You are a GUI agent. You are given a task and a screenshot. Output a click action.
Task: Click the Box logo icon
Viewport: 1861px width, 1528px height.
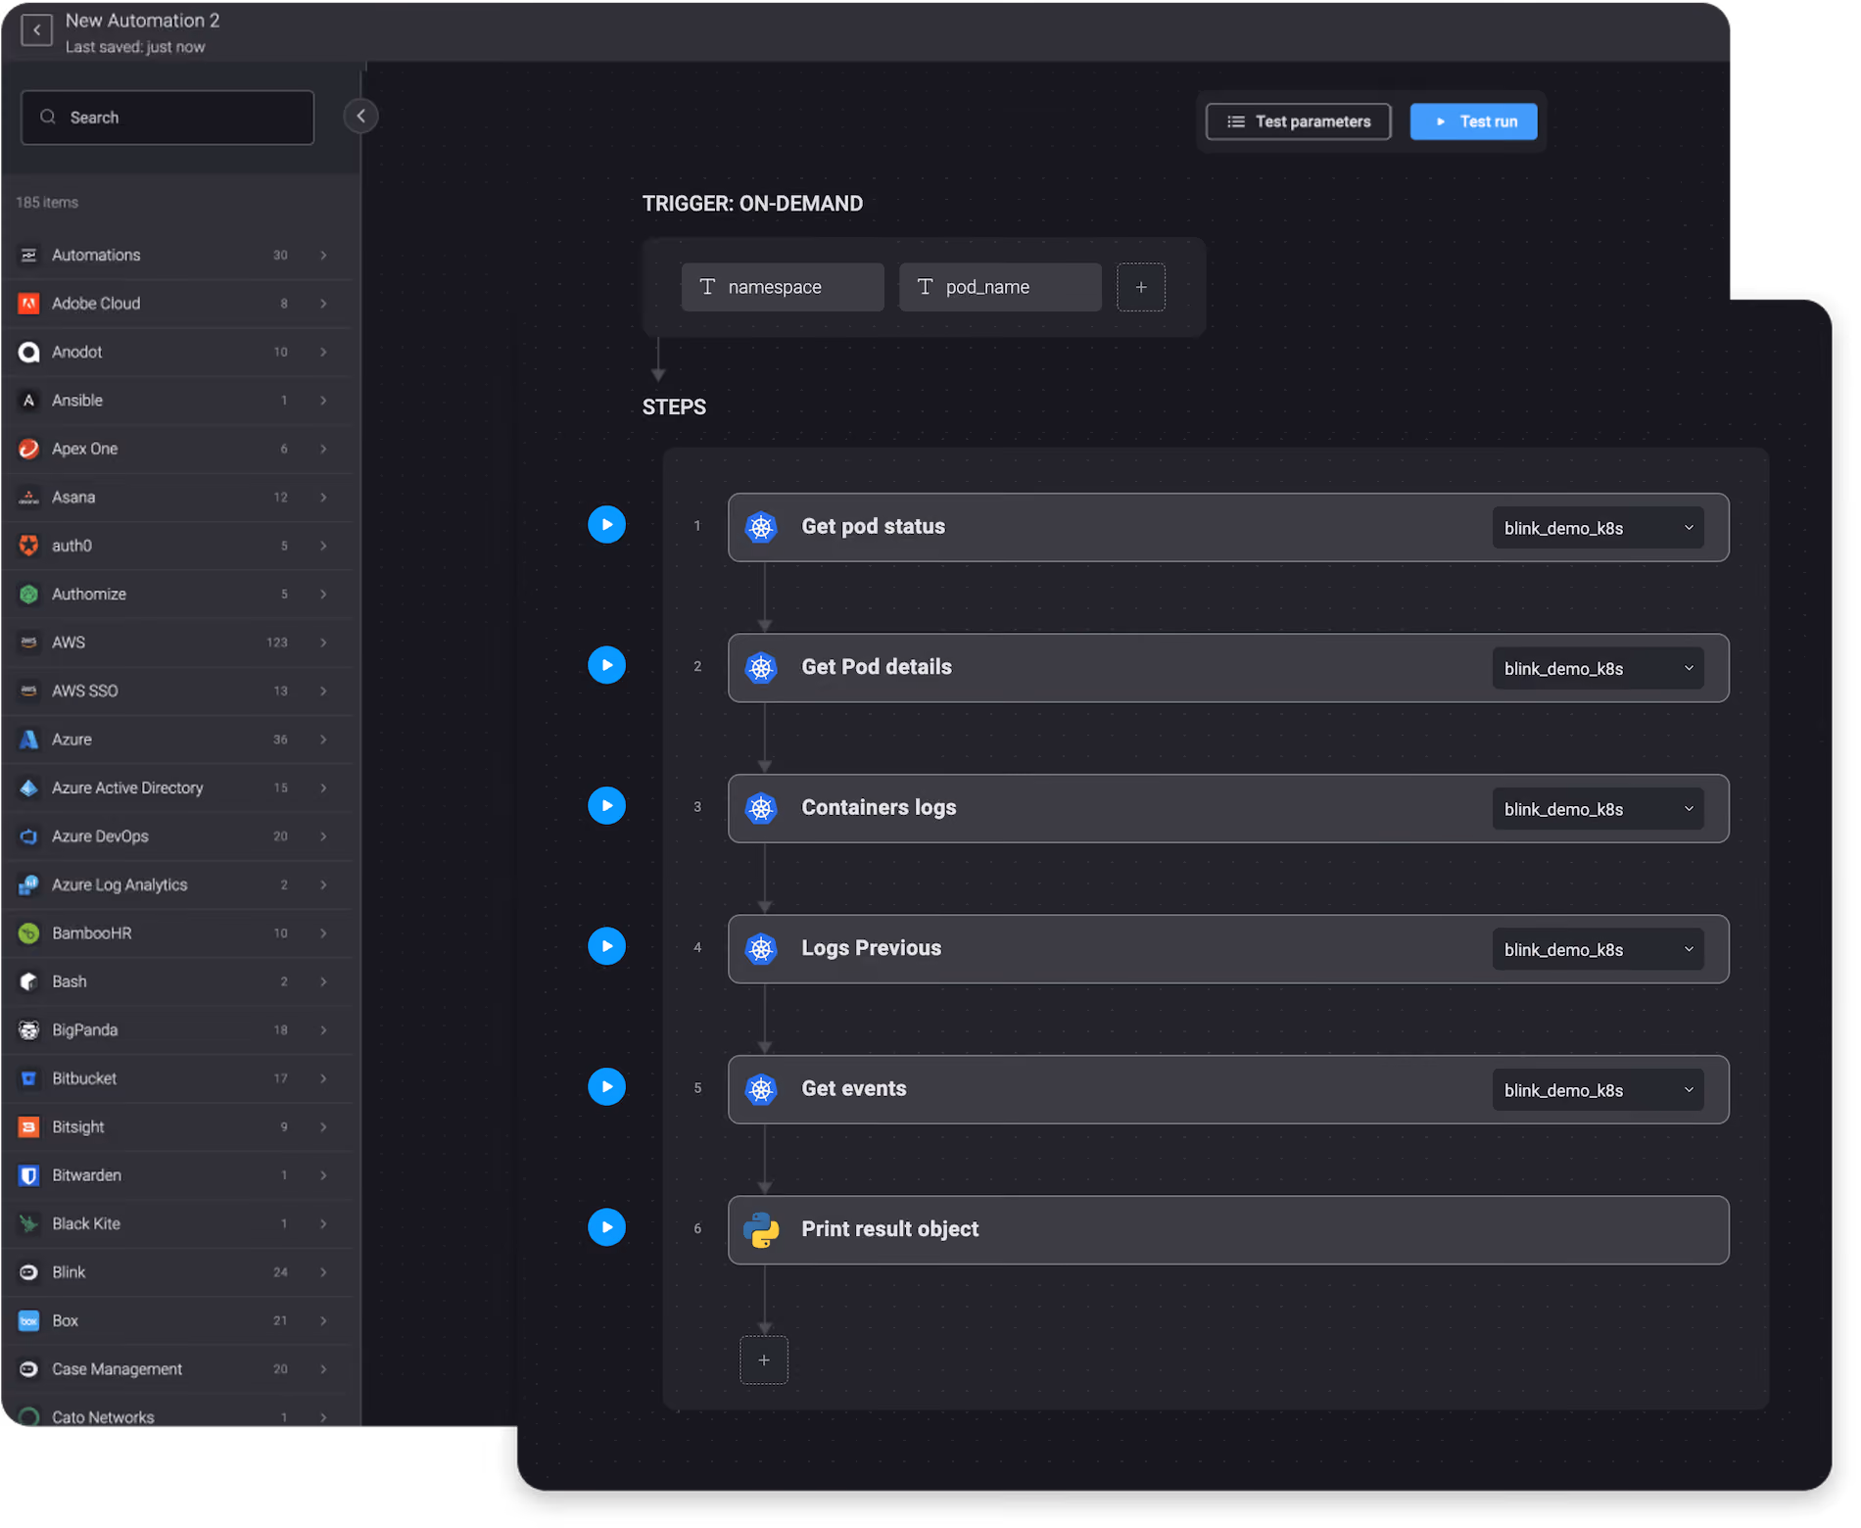[x=29, y=1321]
